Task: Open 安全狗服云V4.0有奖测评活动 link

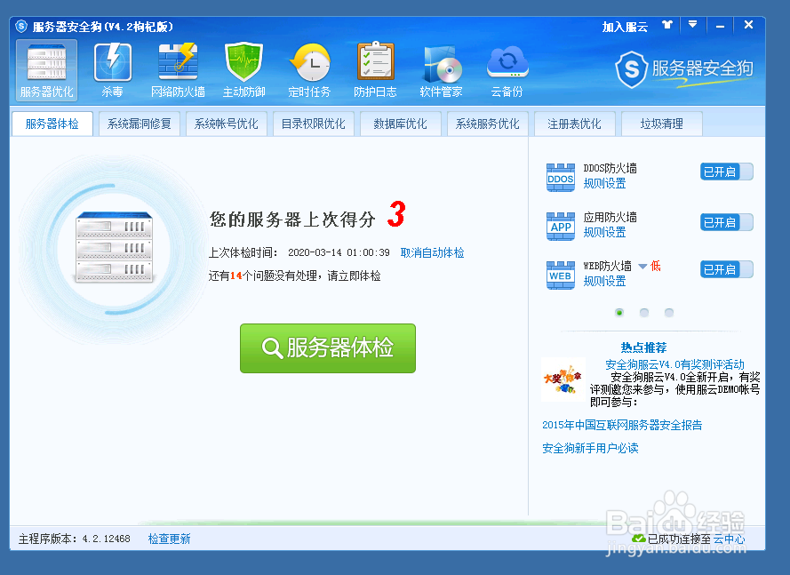Action: [x=674, y=364]
